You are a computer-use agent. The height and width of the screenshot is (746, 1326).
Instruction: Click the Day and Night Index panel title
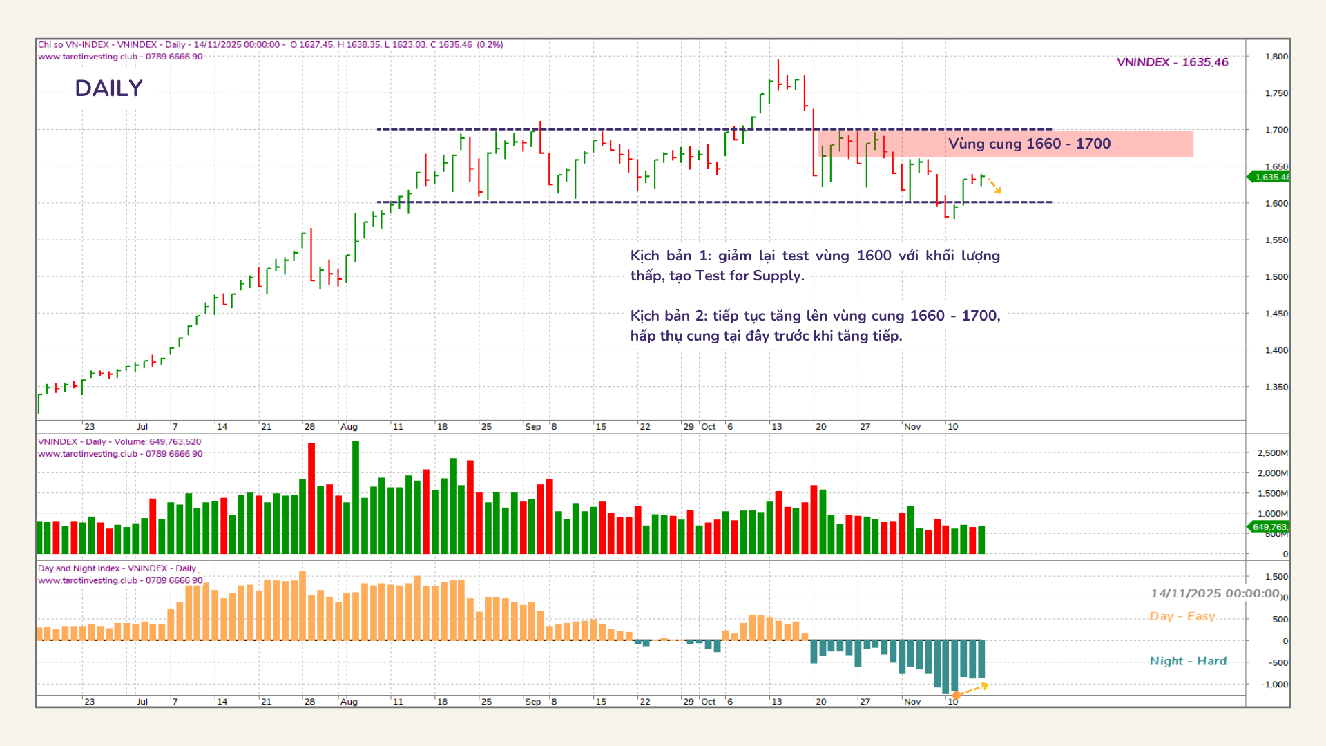click(117, 568)
